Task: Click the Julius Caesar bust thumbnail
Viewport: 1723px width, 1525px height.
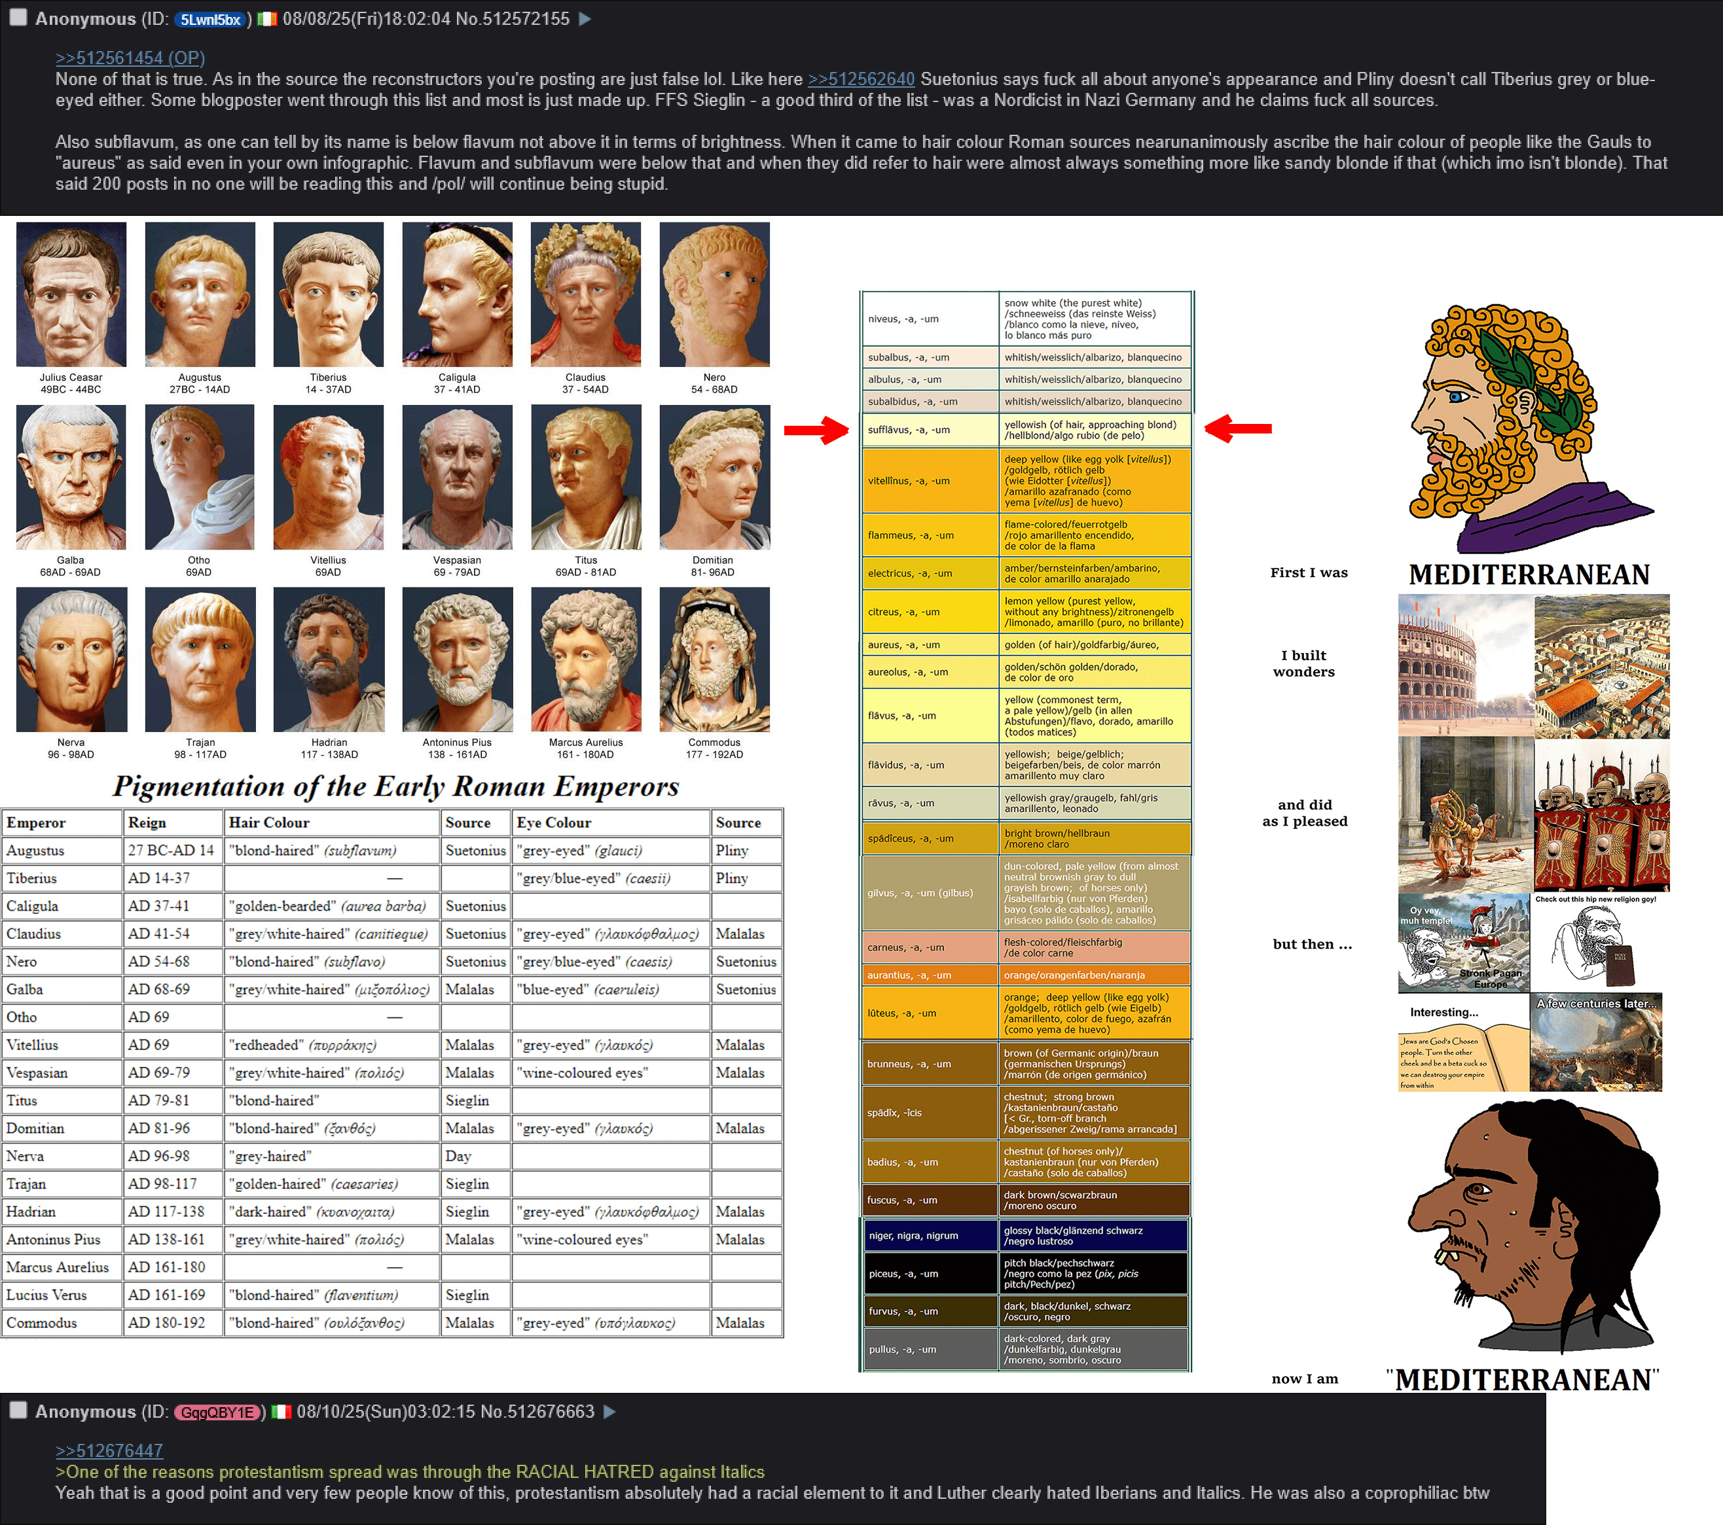Action: point(71,294)
